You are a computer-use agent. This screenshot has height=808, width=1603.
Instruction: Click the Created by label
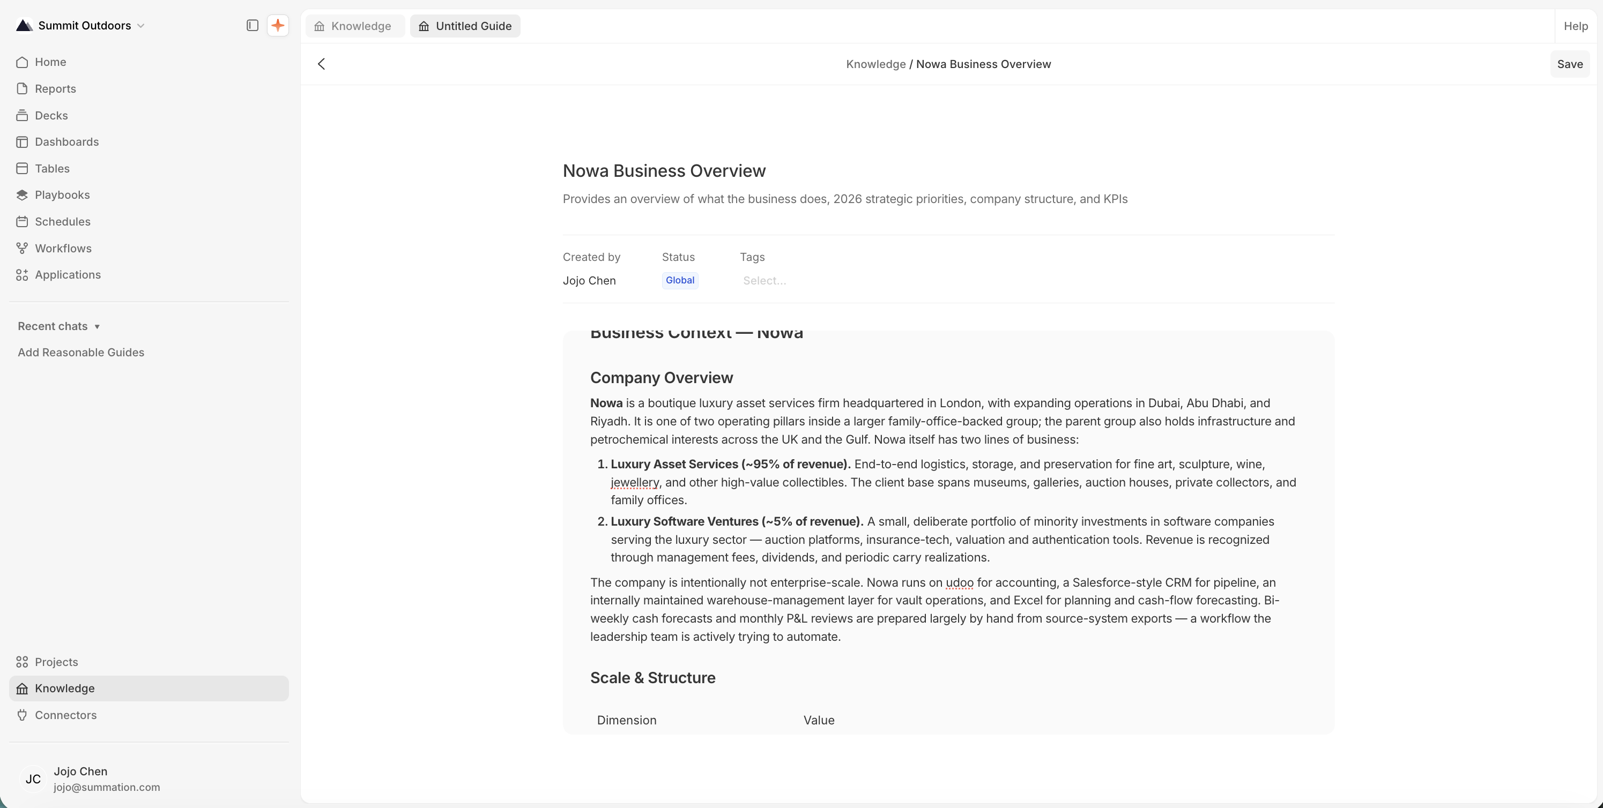(x=591, y=258)
